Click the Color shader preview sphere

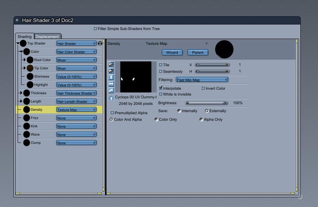click(x=27, y=51)
